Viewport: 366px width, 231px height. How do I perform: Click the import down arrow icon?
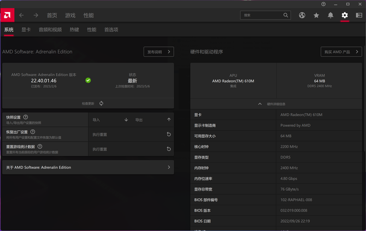point(126,120)
